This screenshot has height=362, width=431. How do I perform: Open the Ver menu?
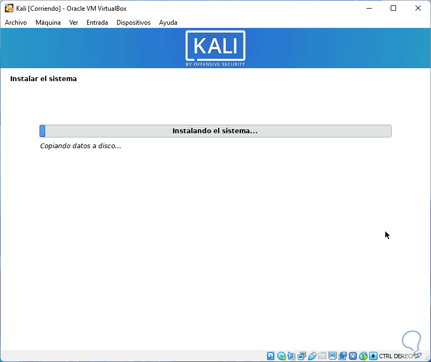[x=74, y=23]
